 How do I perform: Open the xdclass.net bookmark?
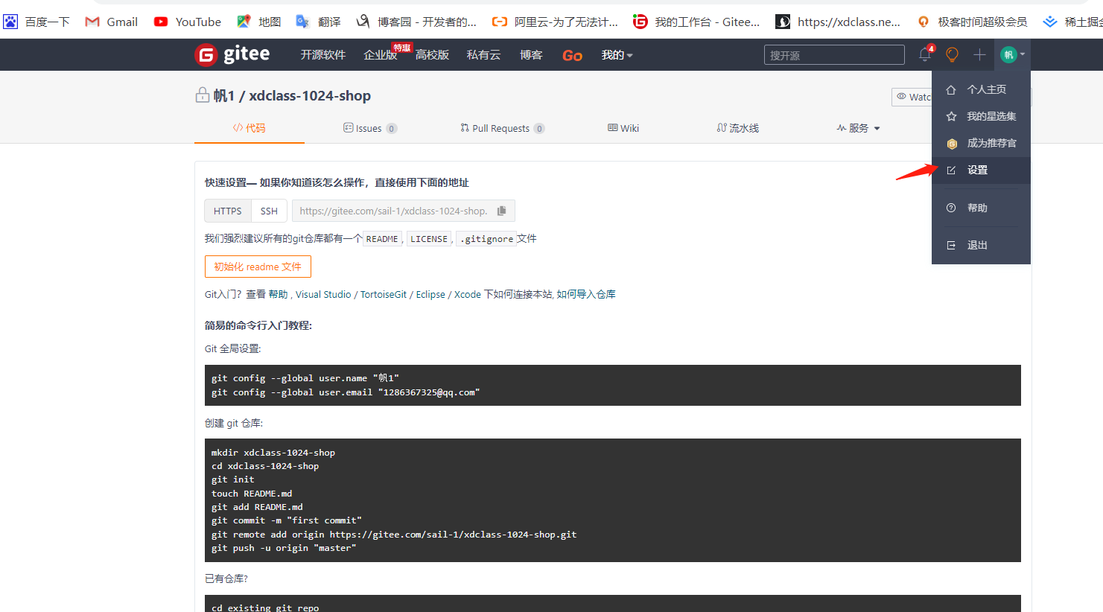tap(838, 22)
